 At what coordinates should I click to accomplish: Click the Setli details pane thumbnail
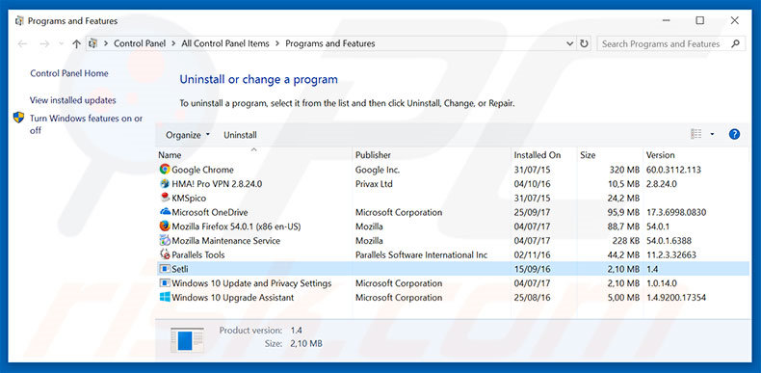187,339
